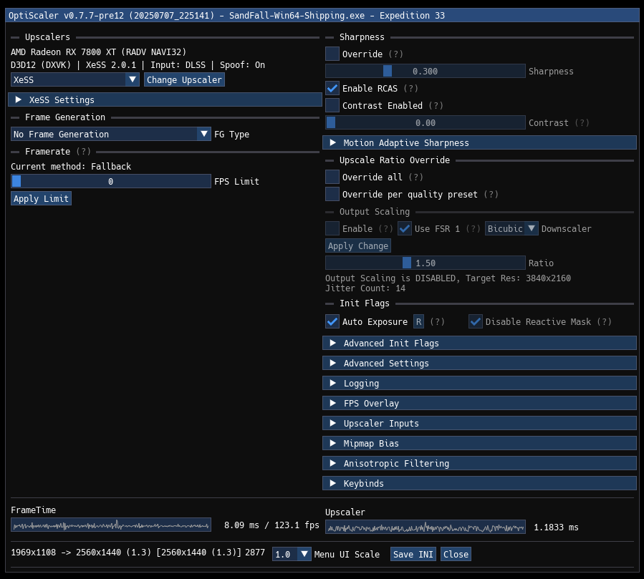644x579 pixels.
Task: Click the Apply Limit button
Action: [41, 198]
